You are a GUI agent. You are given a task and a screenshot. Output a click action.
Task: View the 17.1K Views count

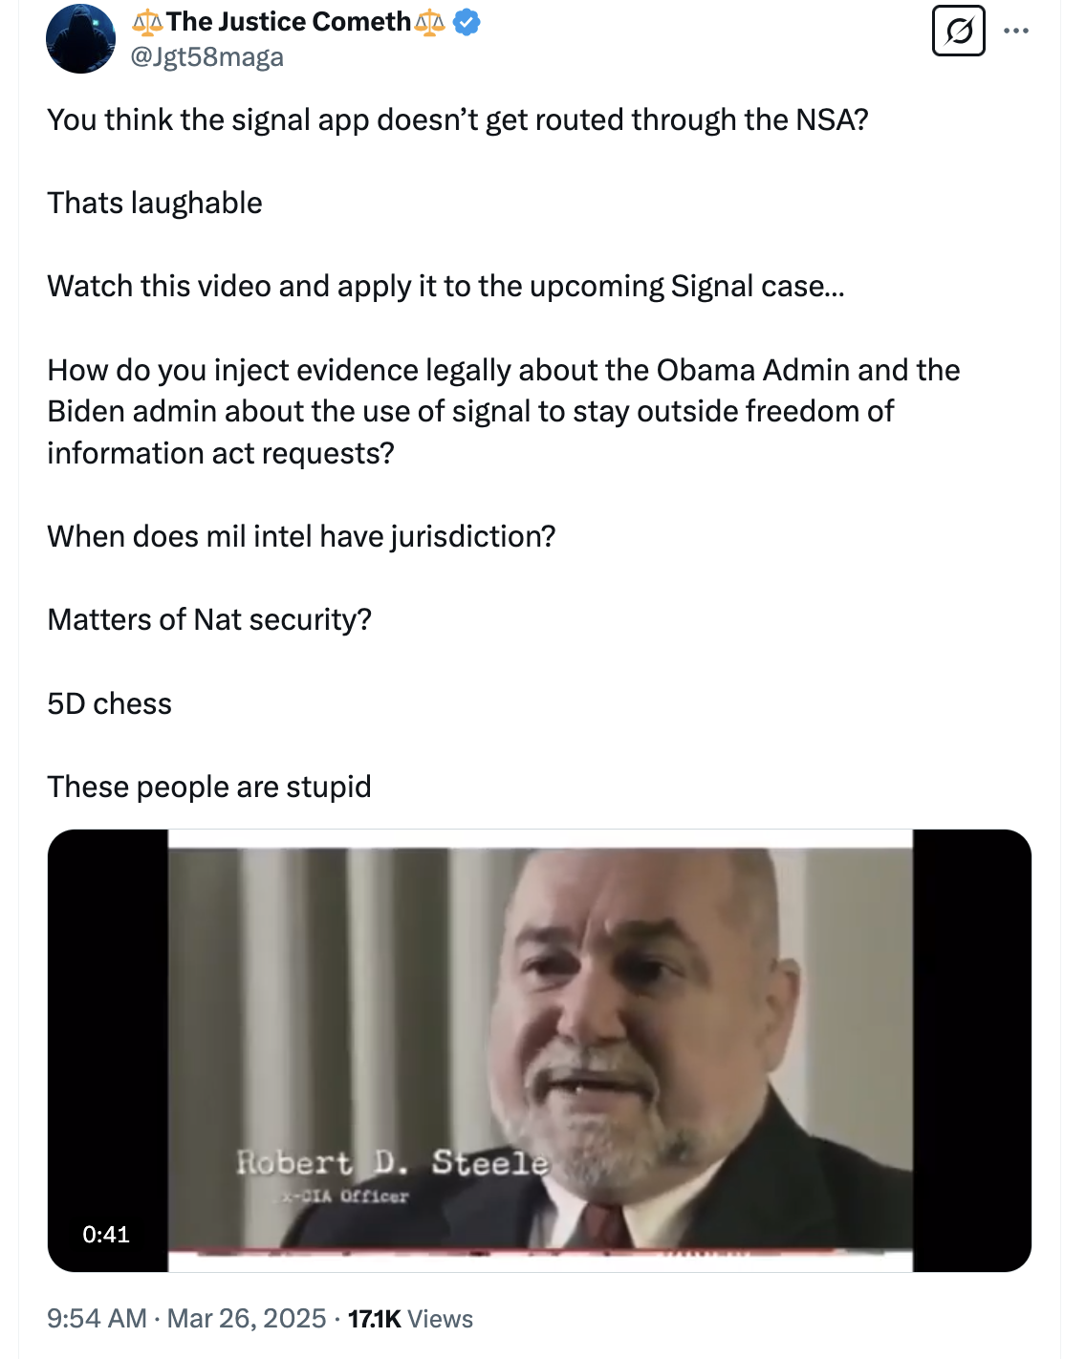pyautogui.click(x=410, y=1319)
